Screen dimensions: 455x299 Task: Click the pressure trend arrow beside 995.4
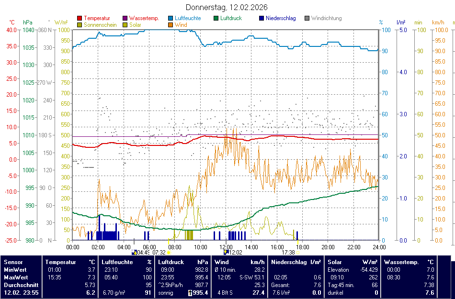tap(190, 293)
